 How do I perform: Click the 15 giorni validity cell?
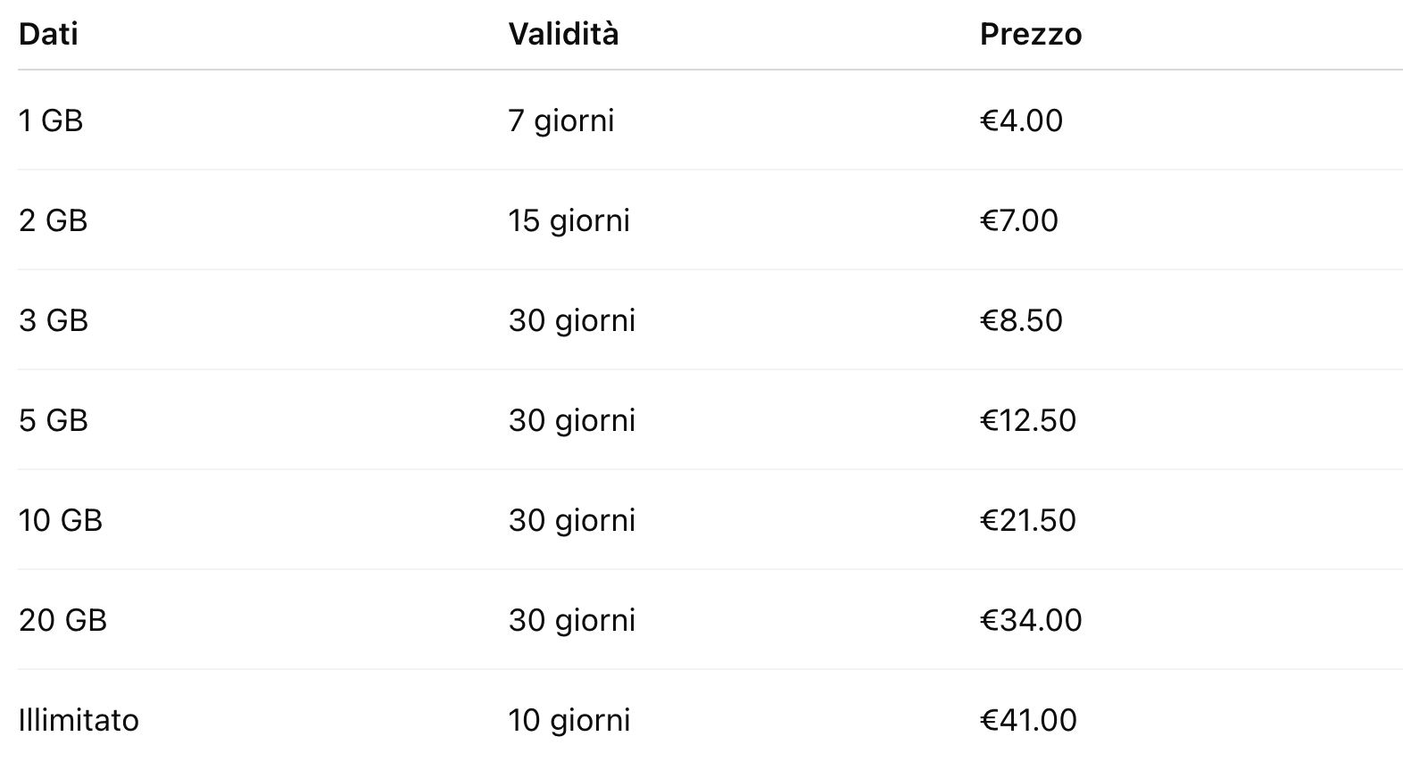pyautogui.click(x=569, y=220)
